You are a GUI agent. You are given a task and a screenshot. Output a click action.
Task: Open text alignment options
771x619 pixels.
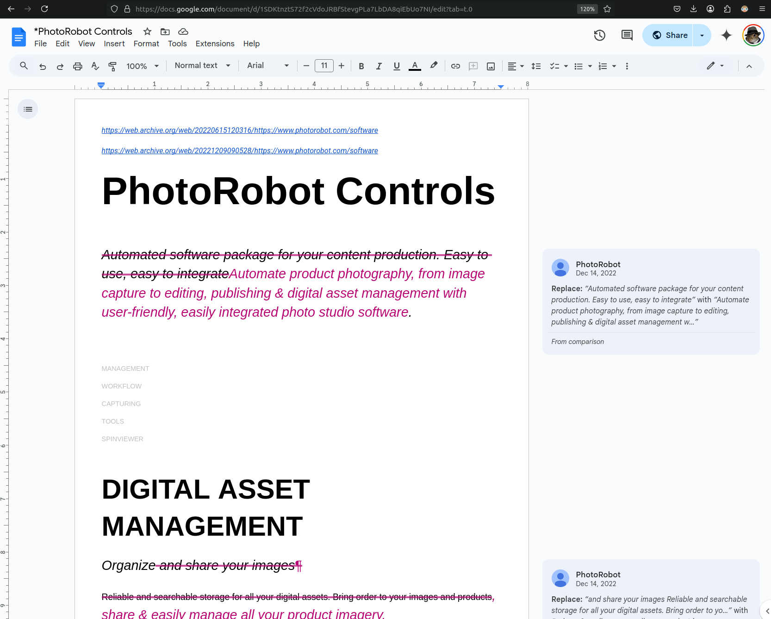(516, 66)
